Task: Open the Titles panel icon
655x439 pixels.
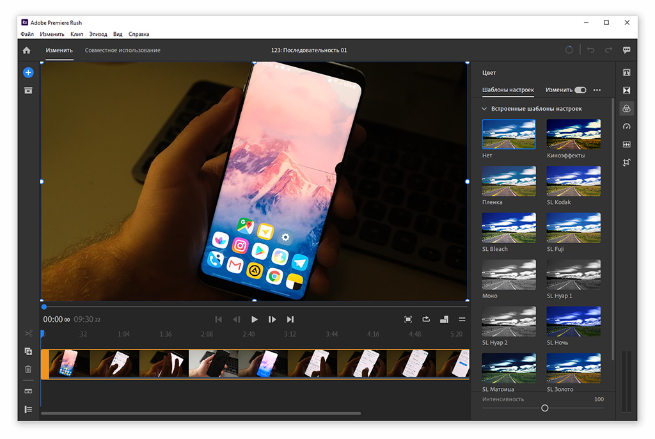Action: [626, 72]
